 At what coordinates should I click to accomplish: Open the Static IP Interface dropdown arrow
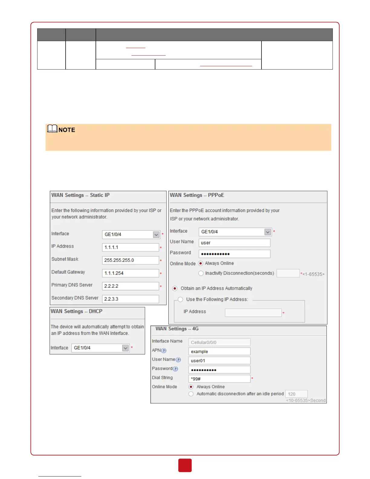click(x=156, y=235)
